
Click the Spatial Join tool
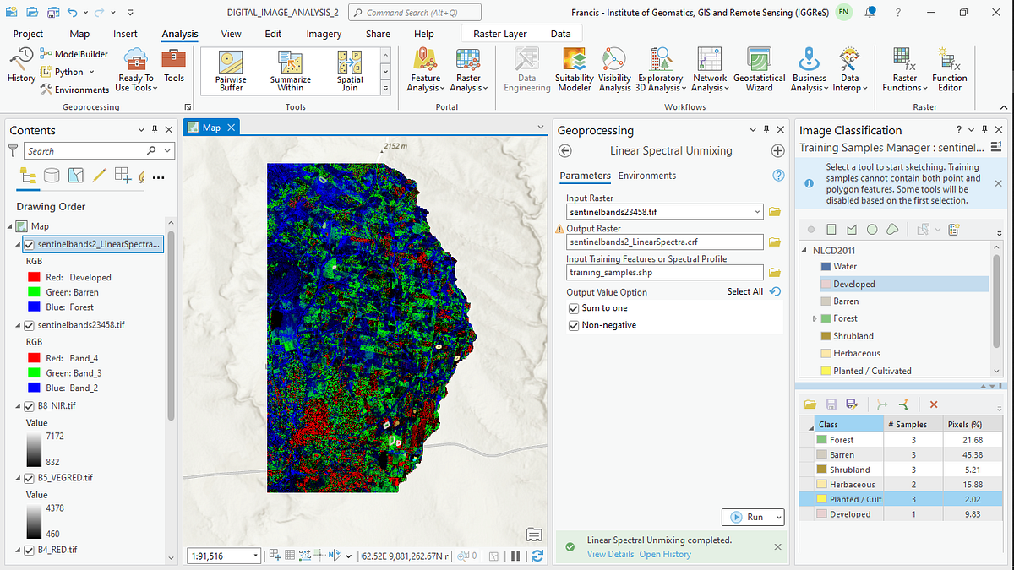pyautogui.click(x=350, y=71)
